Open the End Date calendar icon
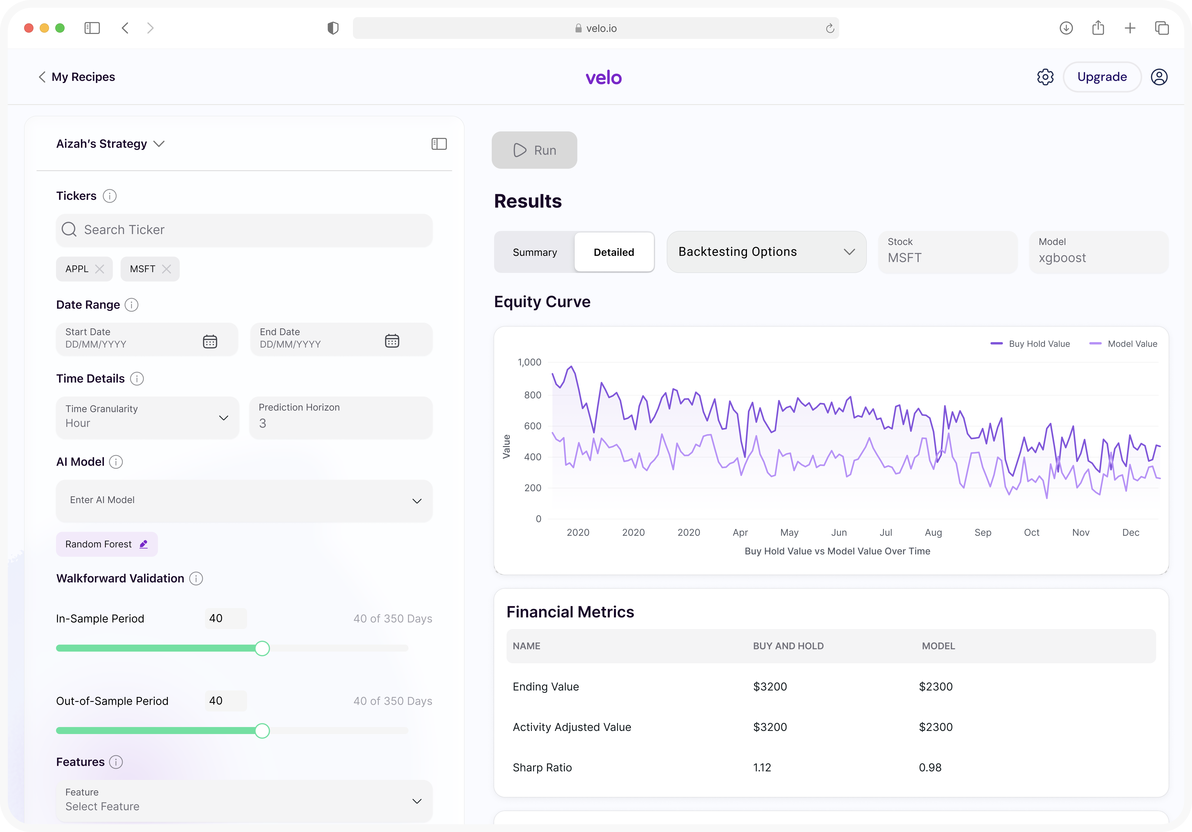Image resolution: width=1192 pixels, height=832 pixels. [392, 340]
